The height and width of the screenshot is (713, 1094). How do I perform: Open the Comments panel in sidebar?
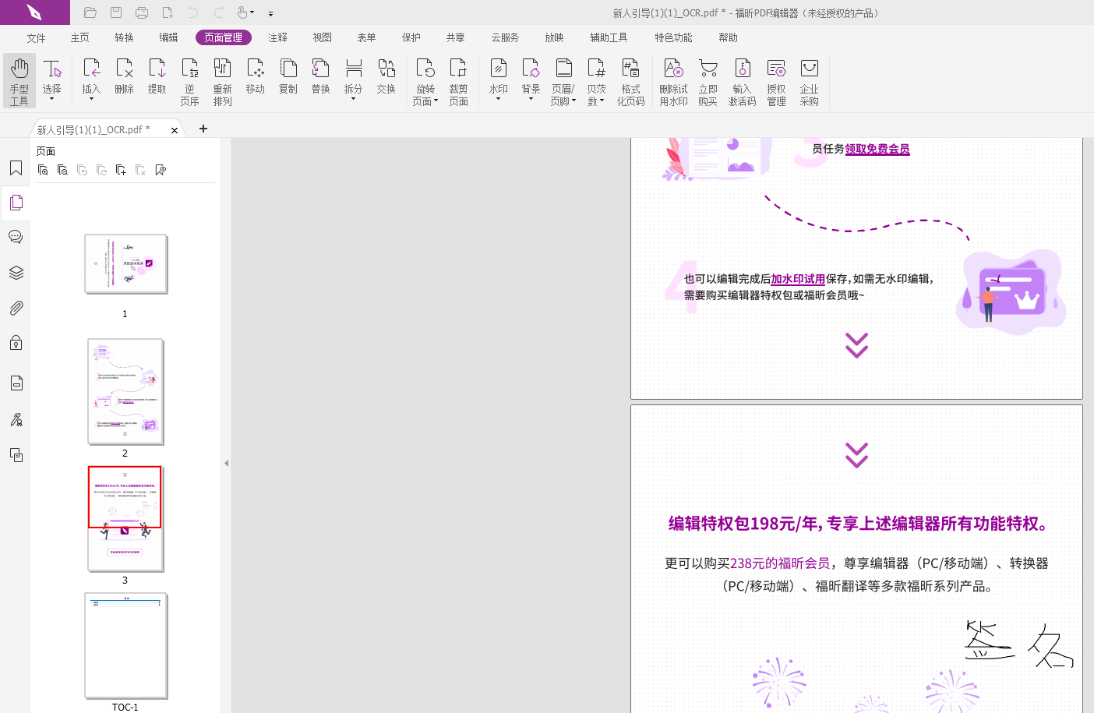16,237
